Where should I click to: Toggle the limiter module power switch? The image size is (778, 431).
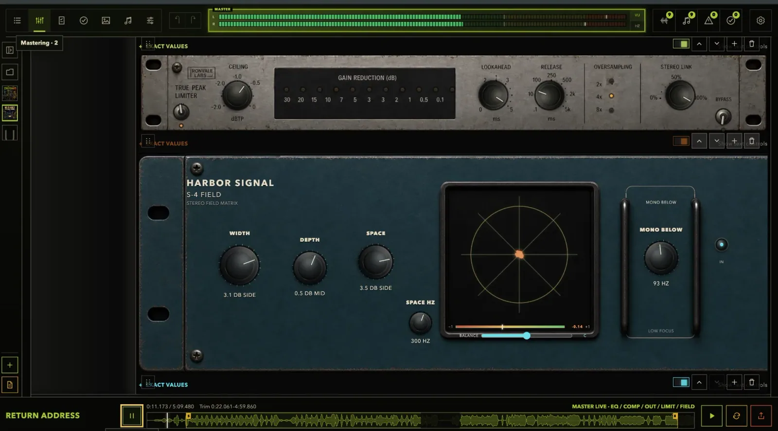pos(681,44)
